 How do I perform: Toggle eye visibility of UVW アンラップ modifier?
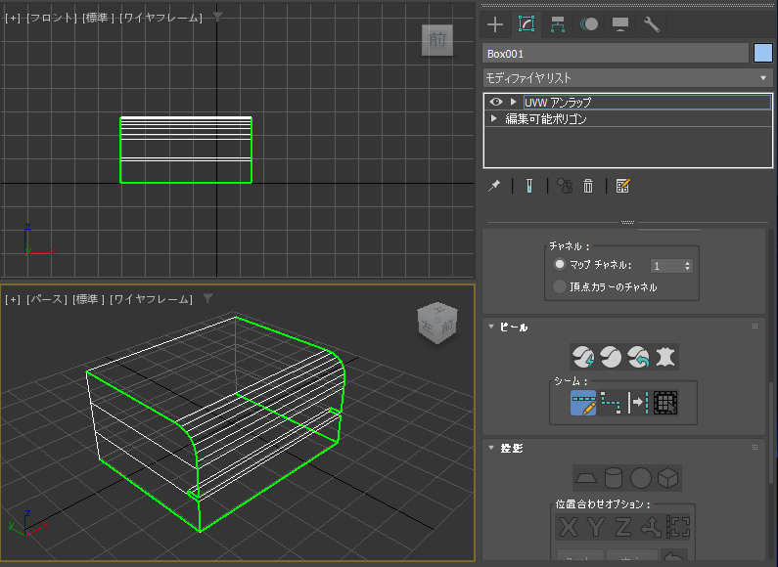click(x=496, y=102)
